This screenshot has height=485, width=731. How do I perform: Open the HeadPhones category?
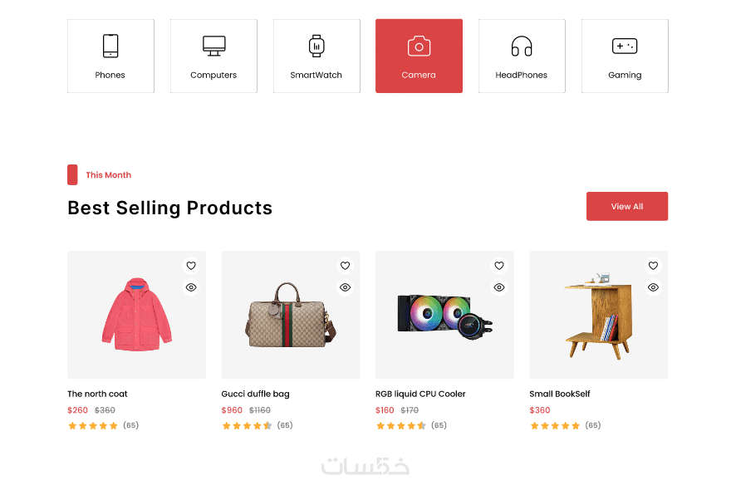[x=522, y=56]
